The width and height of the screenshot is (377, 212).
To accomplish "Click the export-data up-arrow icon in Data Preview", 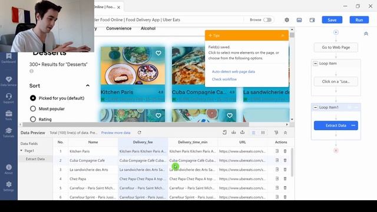I will (x=242, y=132).
